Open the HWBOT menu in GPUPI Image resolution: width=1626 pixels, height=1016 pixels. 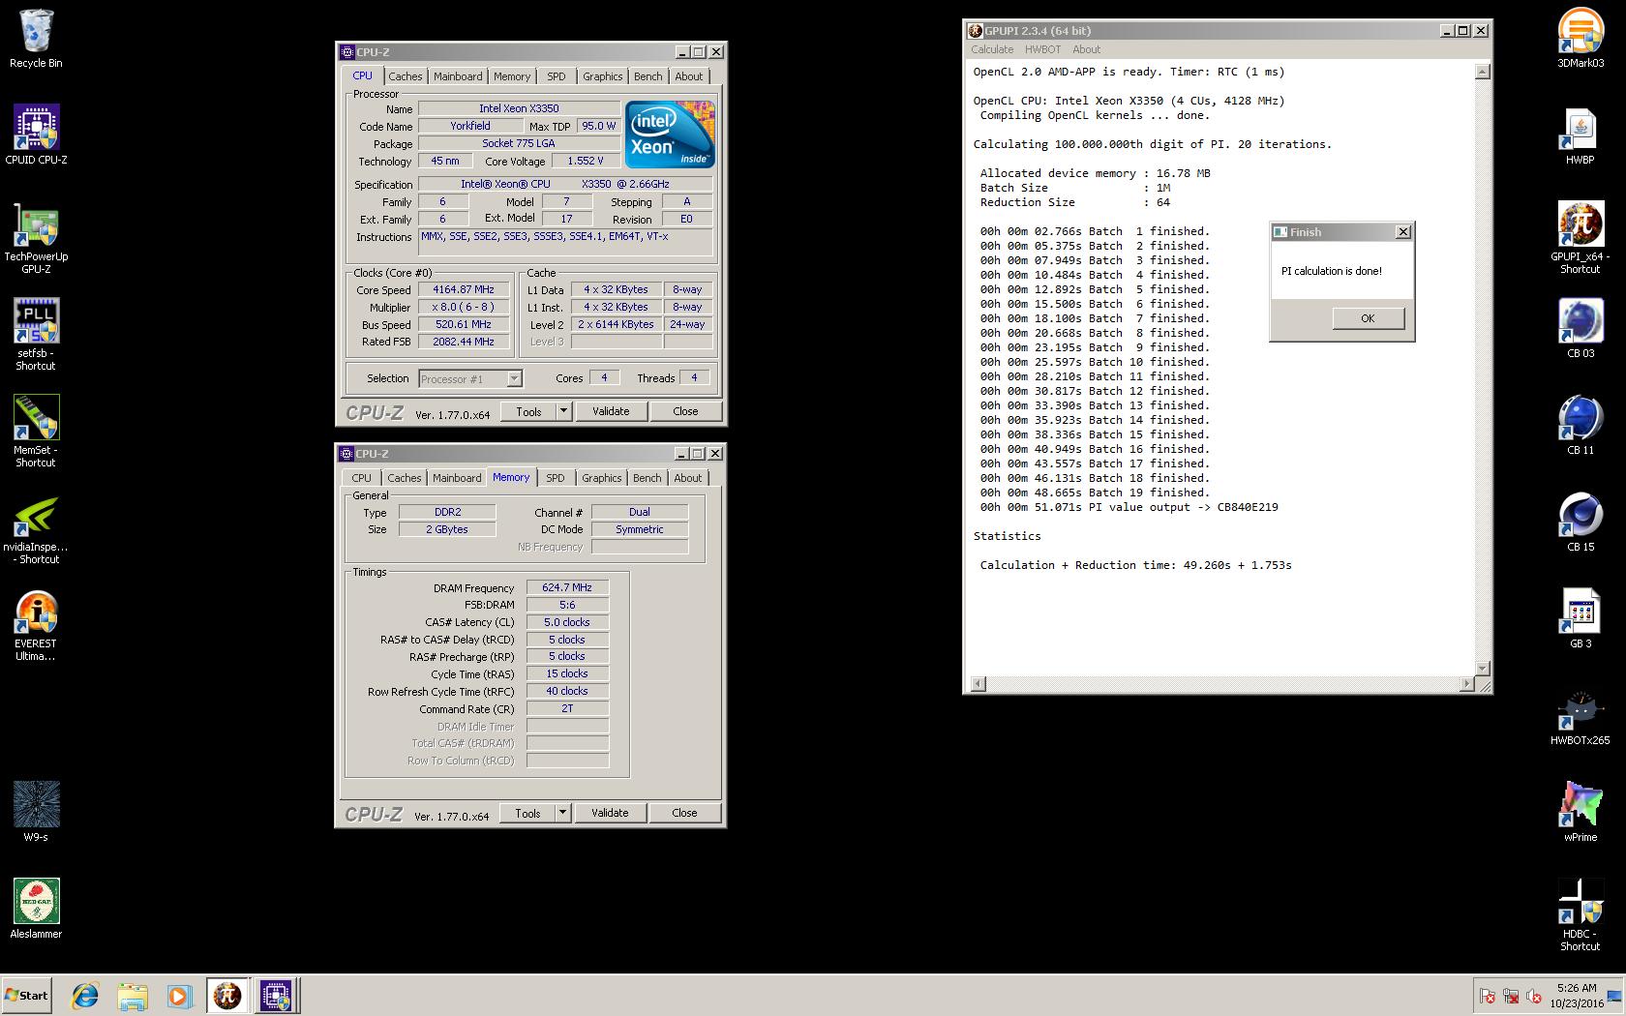click(1042, 49)
